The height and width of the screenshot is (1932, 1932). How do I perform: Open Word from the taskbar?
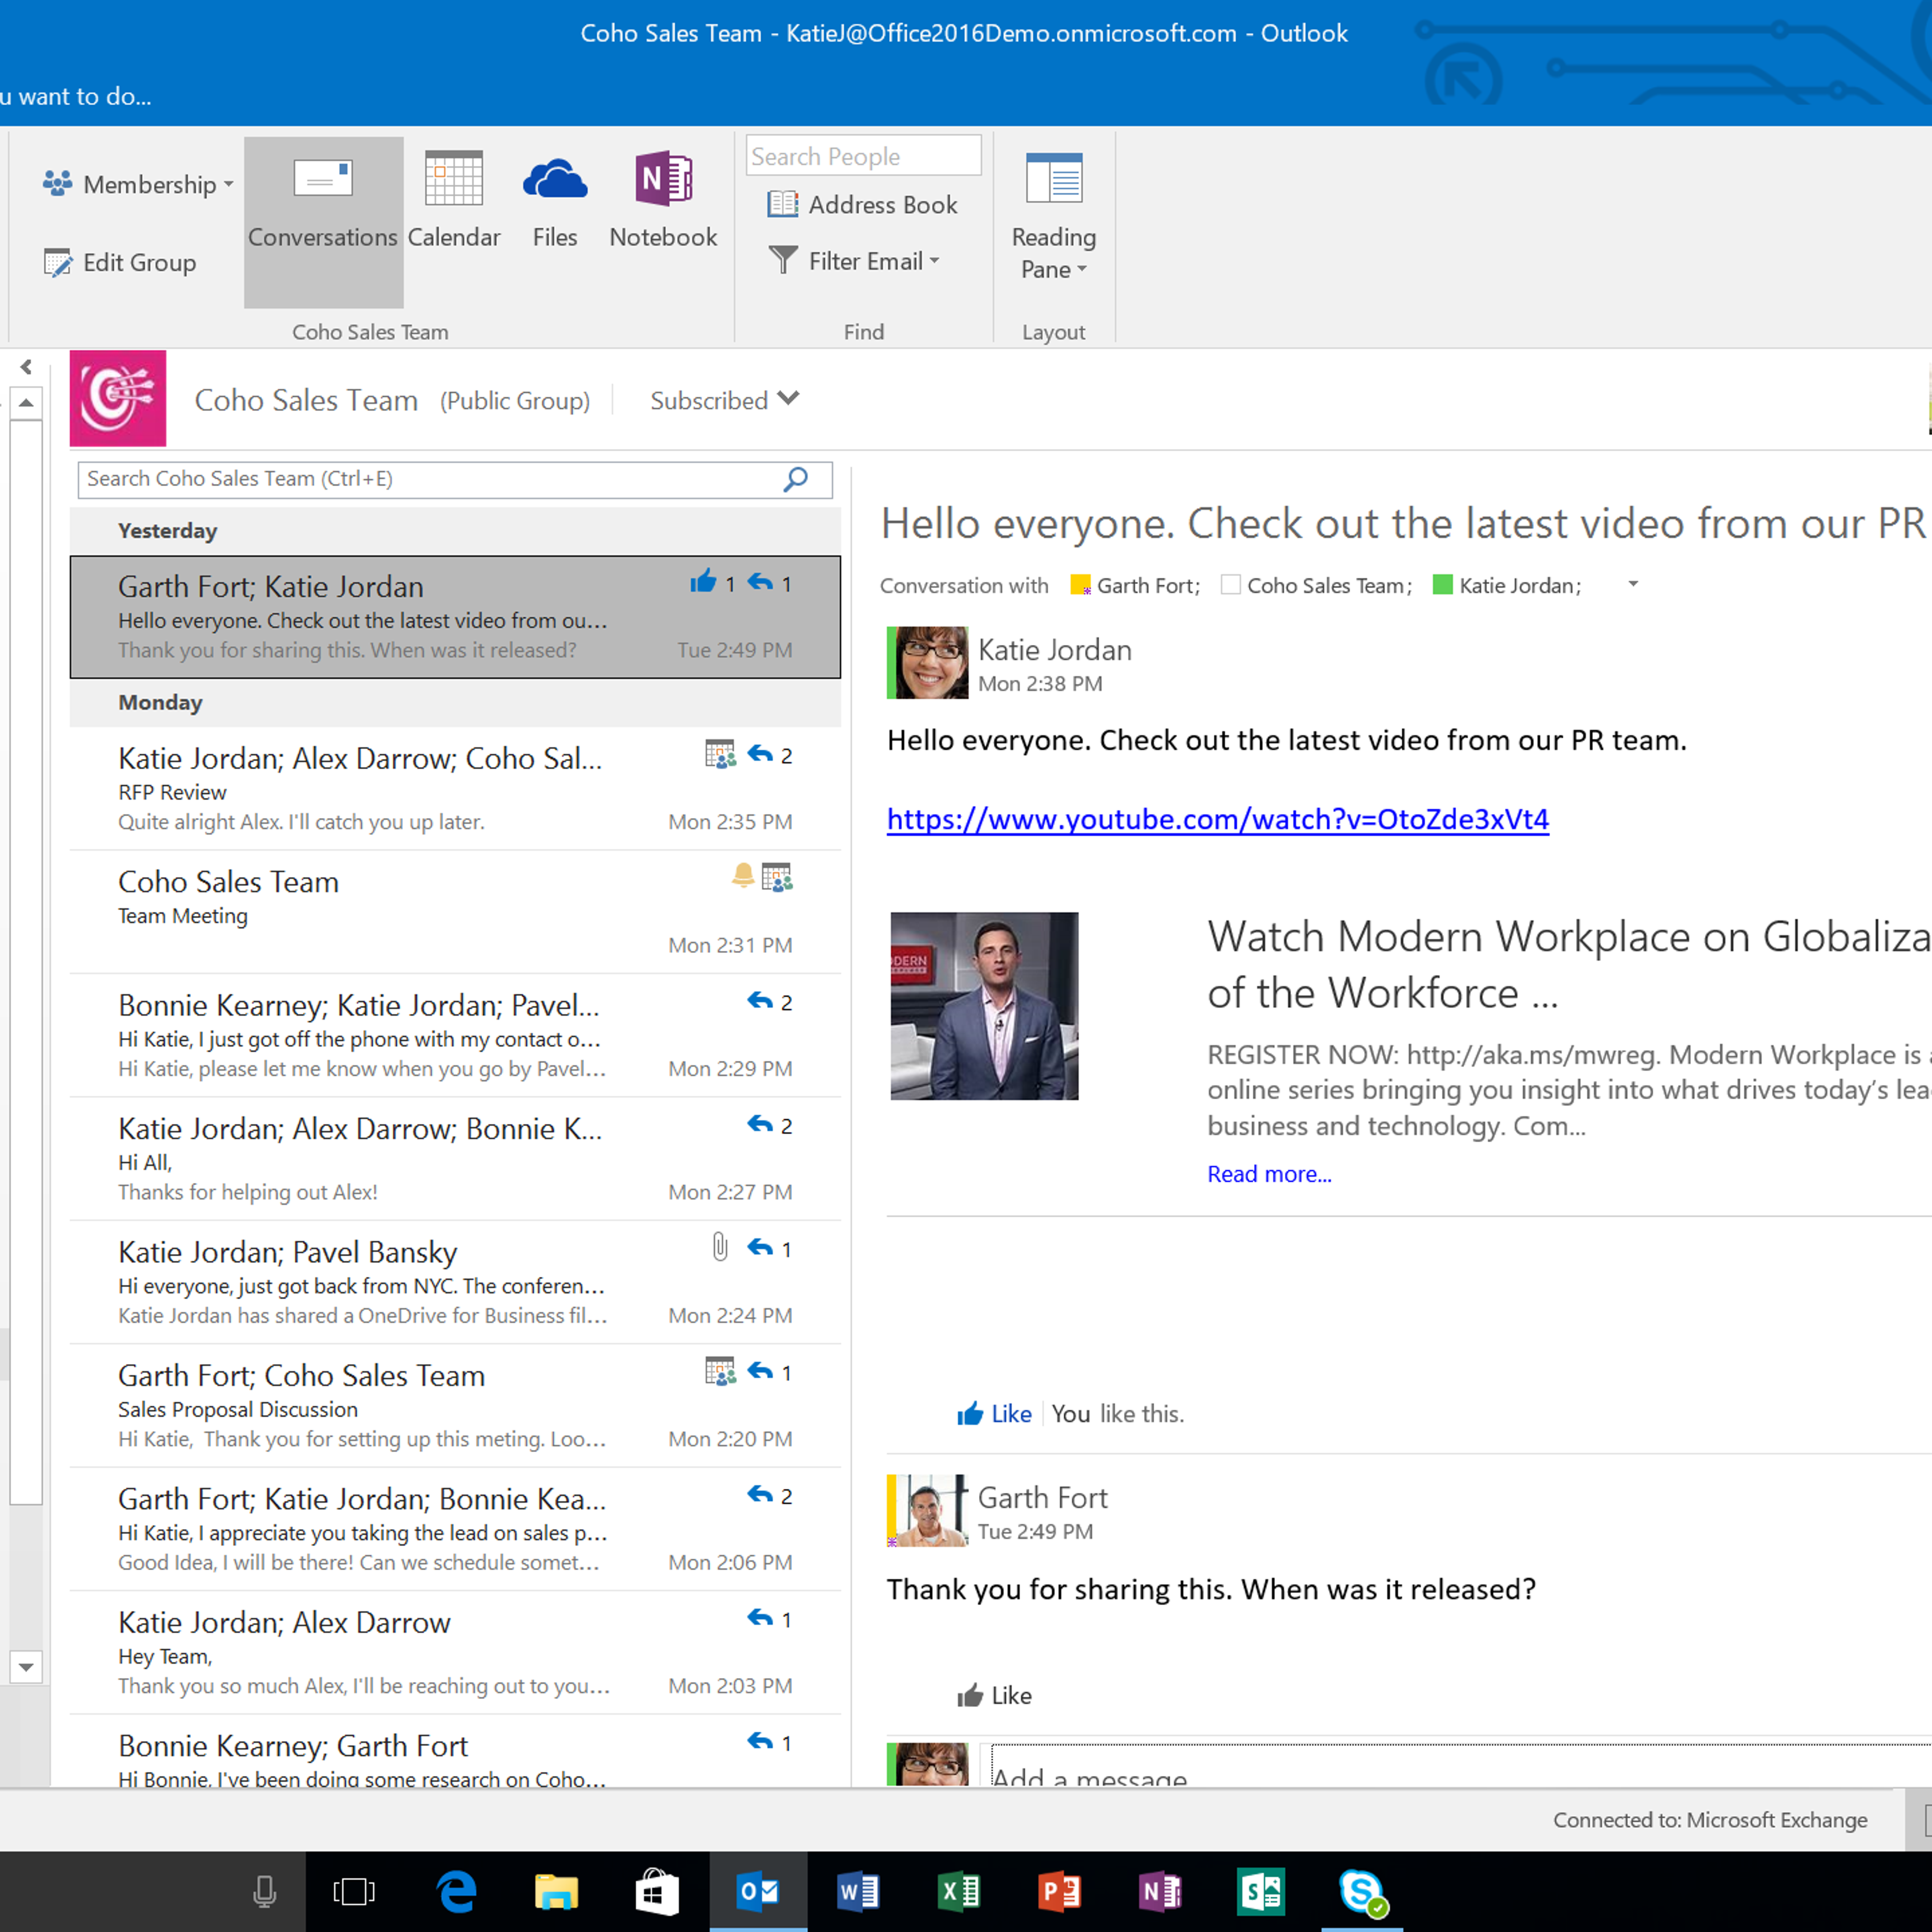(858, 1891)
